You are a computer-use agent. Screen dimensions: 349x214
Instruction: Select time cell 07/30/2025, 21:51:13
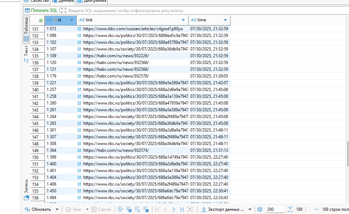click(209, 150)
